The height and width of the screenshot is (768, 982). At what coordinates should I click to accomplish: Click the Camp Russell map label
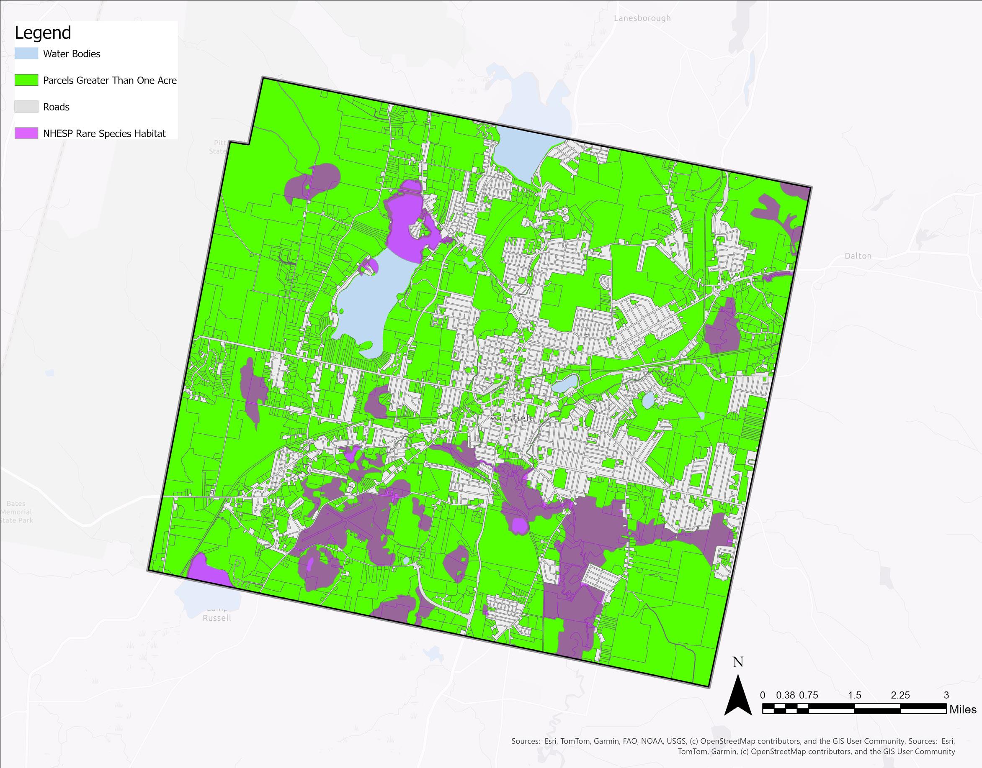point(217,617)
